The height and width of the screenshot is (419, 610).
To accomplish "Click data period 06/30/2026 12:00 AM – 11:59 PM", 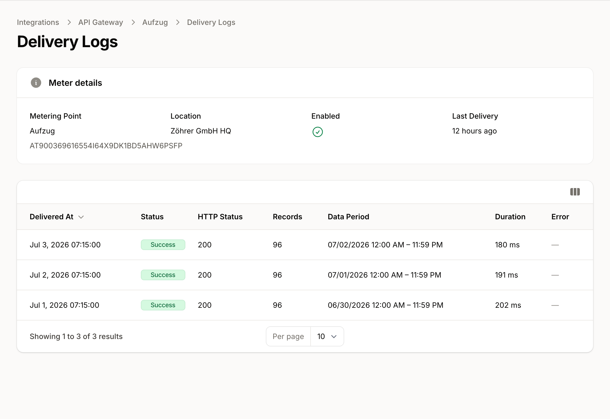I will (385, 305).
